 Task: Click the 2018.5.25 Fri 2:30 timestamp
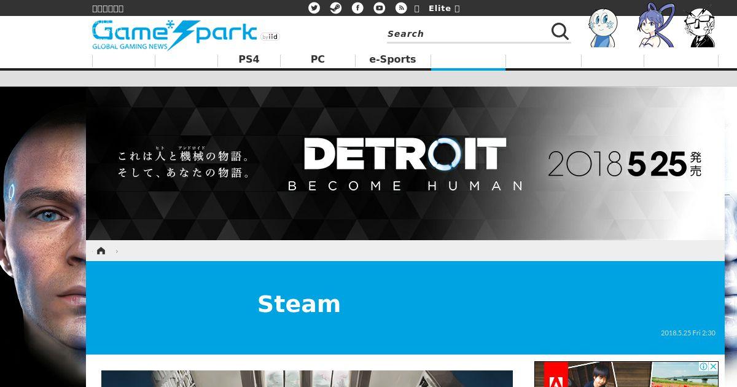(688, 333)
